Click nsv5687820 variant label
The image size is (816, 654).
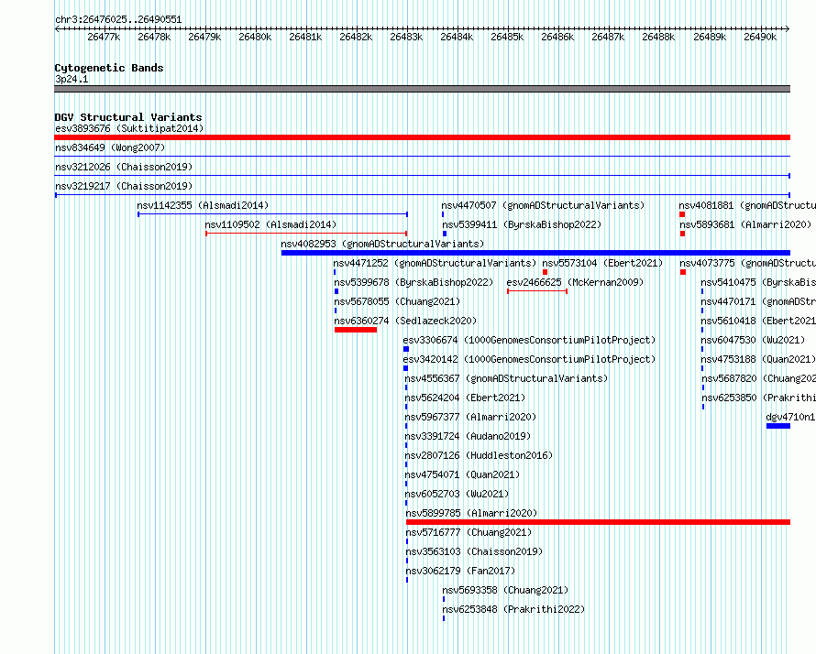(759, 378)
